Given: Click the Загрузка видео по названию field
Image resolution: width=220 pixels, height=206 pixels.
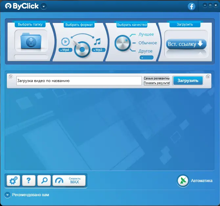Looking at the screenshot, I should 79,81.
